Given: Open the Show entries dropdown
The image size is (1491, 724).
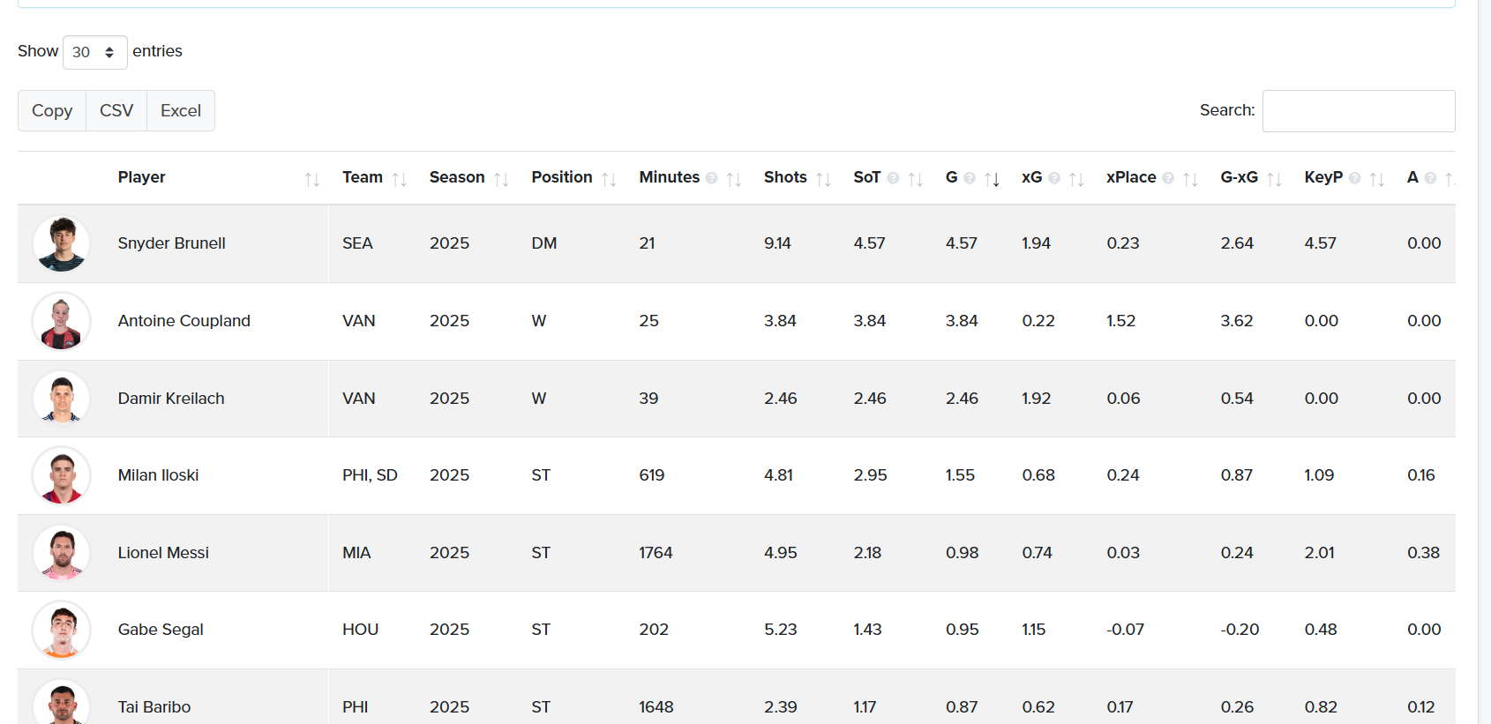Looking at the screenshot, I should (x=95, y=52).
